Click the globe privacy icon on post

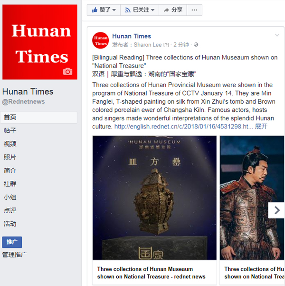[x=196, y=45]
